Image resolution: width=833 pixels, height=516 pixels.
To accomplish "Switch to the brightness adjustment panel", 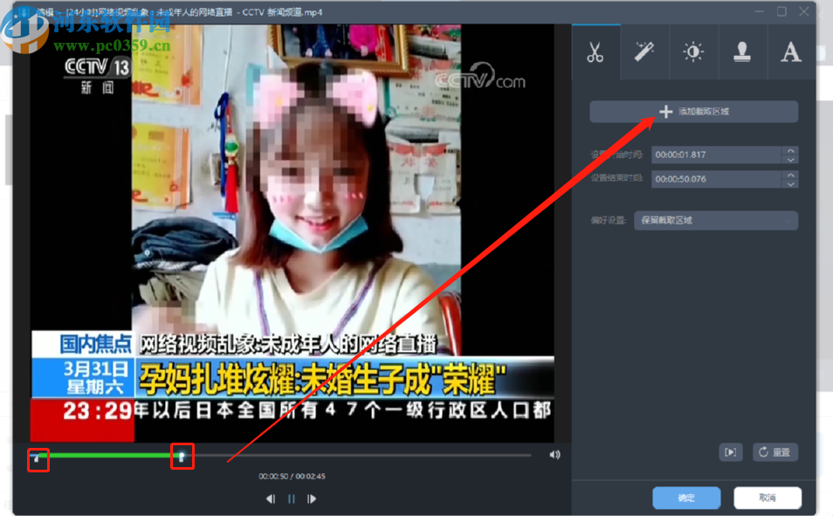I will coord(693,52).
